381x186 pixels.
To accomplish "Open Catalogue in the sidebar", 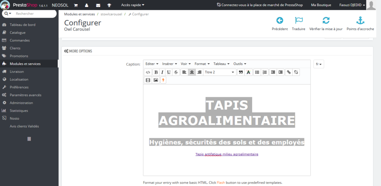I will [x=18, y=32].
